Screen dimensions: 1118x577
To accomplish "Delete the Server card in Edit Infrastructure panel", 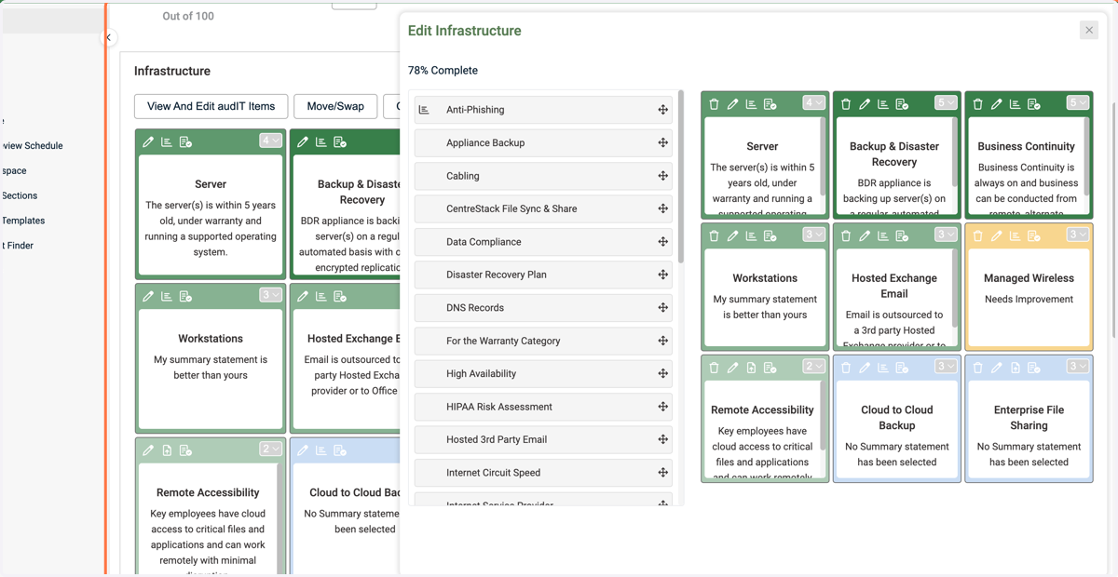I will pos(714,104).
